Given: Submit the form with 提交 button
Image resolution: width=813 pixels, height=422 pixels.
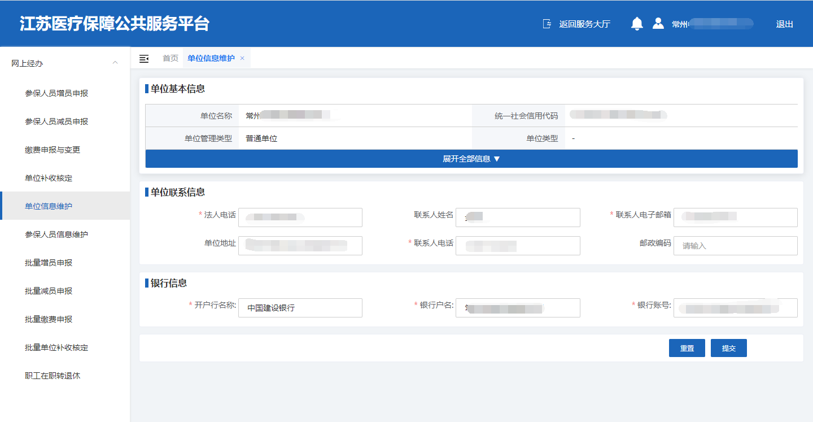Looking at the screenshot, I should pos(728,348).
